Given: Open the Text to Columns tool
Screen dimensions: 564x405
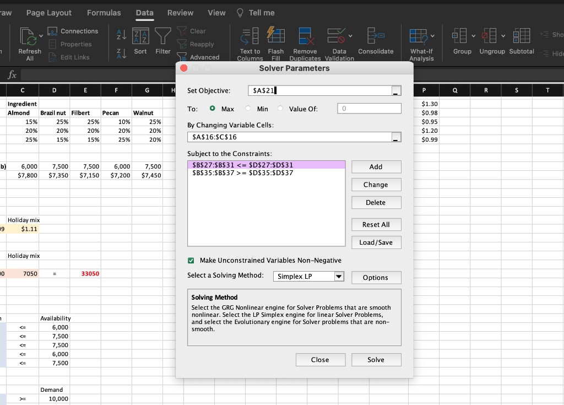Looking at the screenshot, I should (250, 36).
